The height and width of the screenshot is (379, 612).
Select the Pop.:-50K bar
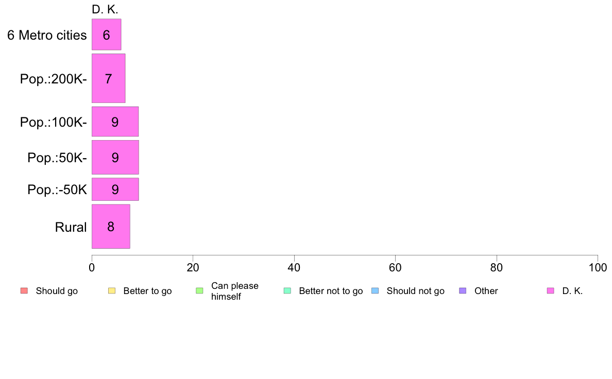(x=115, y=189)
